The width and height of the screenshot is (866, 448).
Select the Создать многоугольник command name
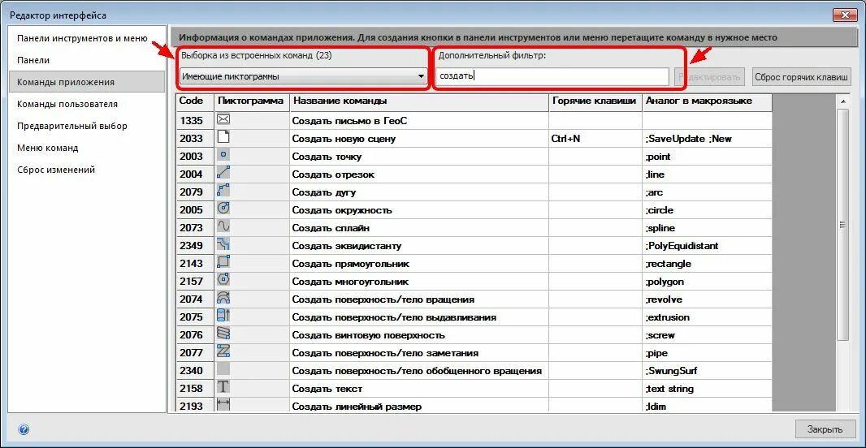350,282
